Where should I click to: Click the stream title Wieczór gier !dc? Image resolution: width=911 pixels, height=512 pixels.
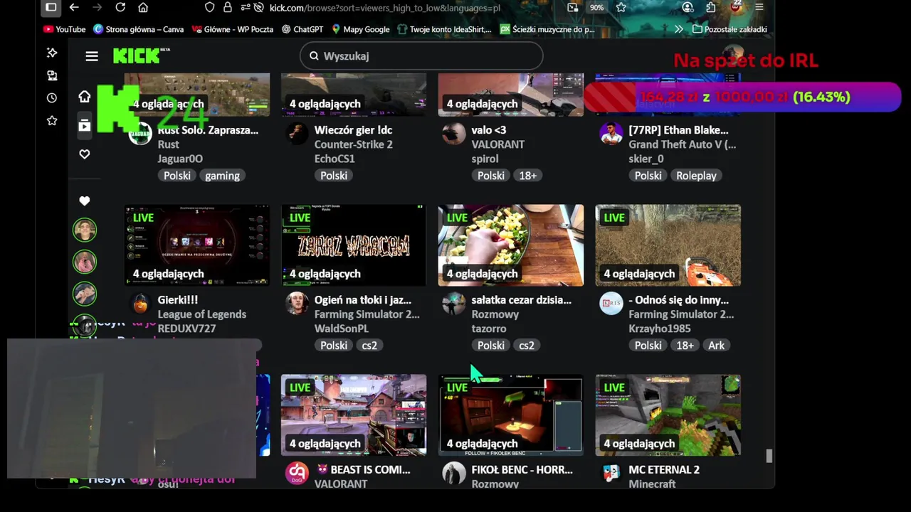point(354,130)
